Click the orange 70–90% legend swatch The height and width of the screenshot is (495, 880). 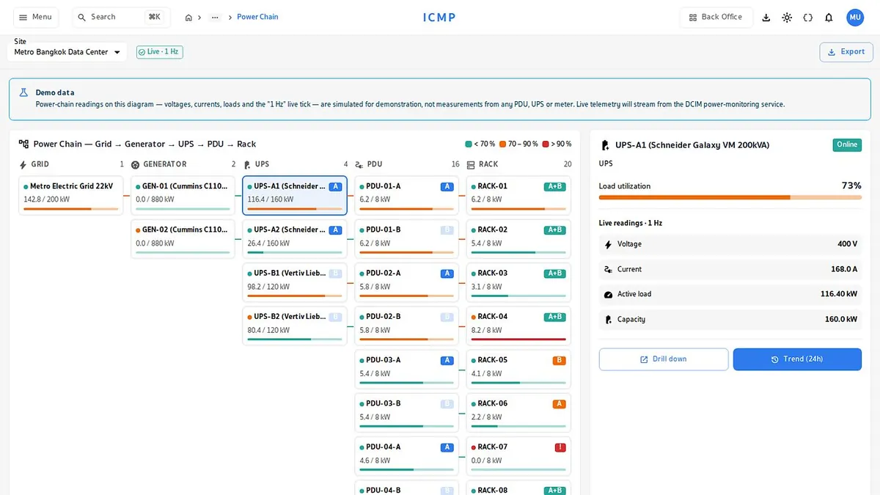point(503,144)
